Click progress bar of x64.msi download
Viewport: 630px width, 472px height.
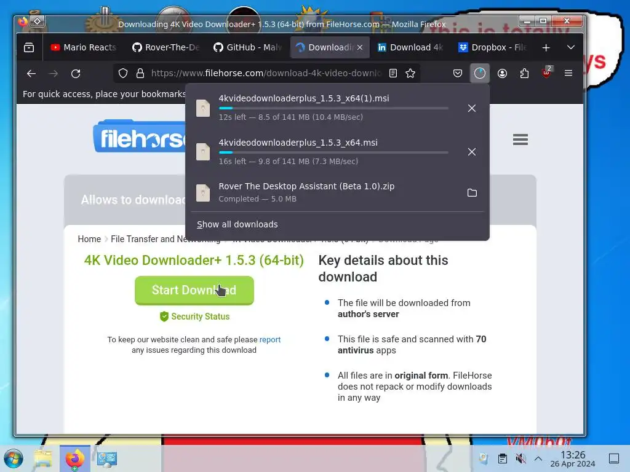pos(333,152)
